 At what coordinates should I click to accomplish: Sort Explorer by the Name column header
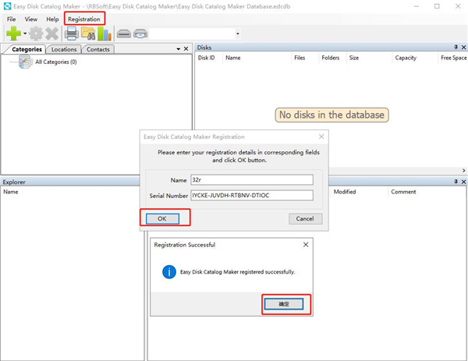pos(11,192)
